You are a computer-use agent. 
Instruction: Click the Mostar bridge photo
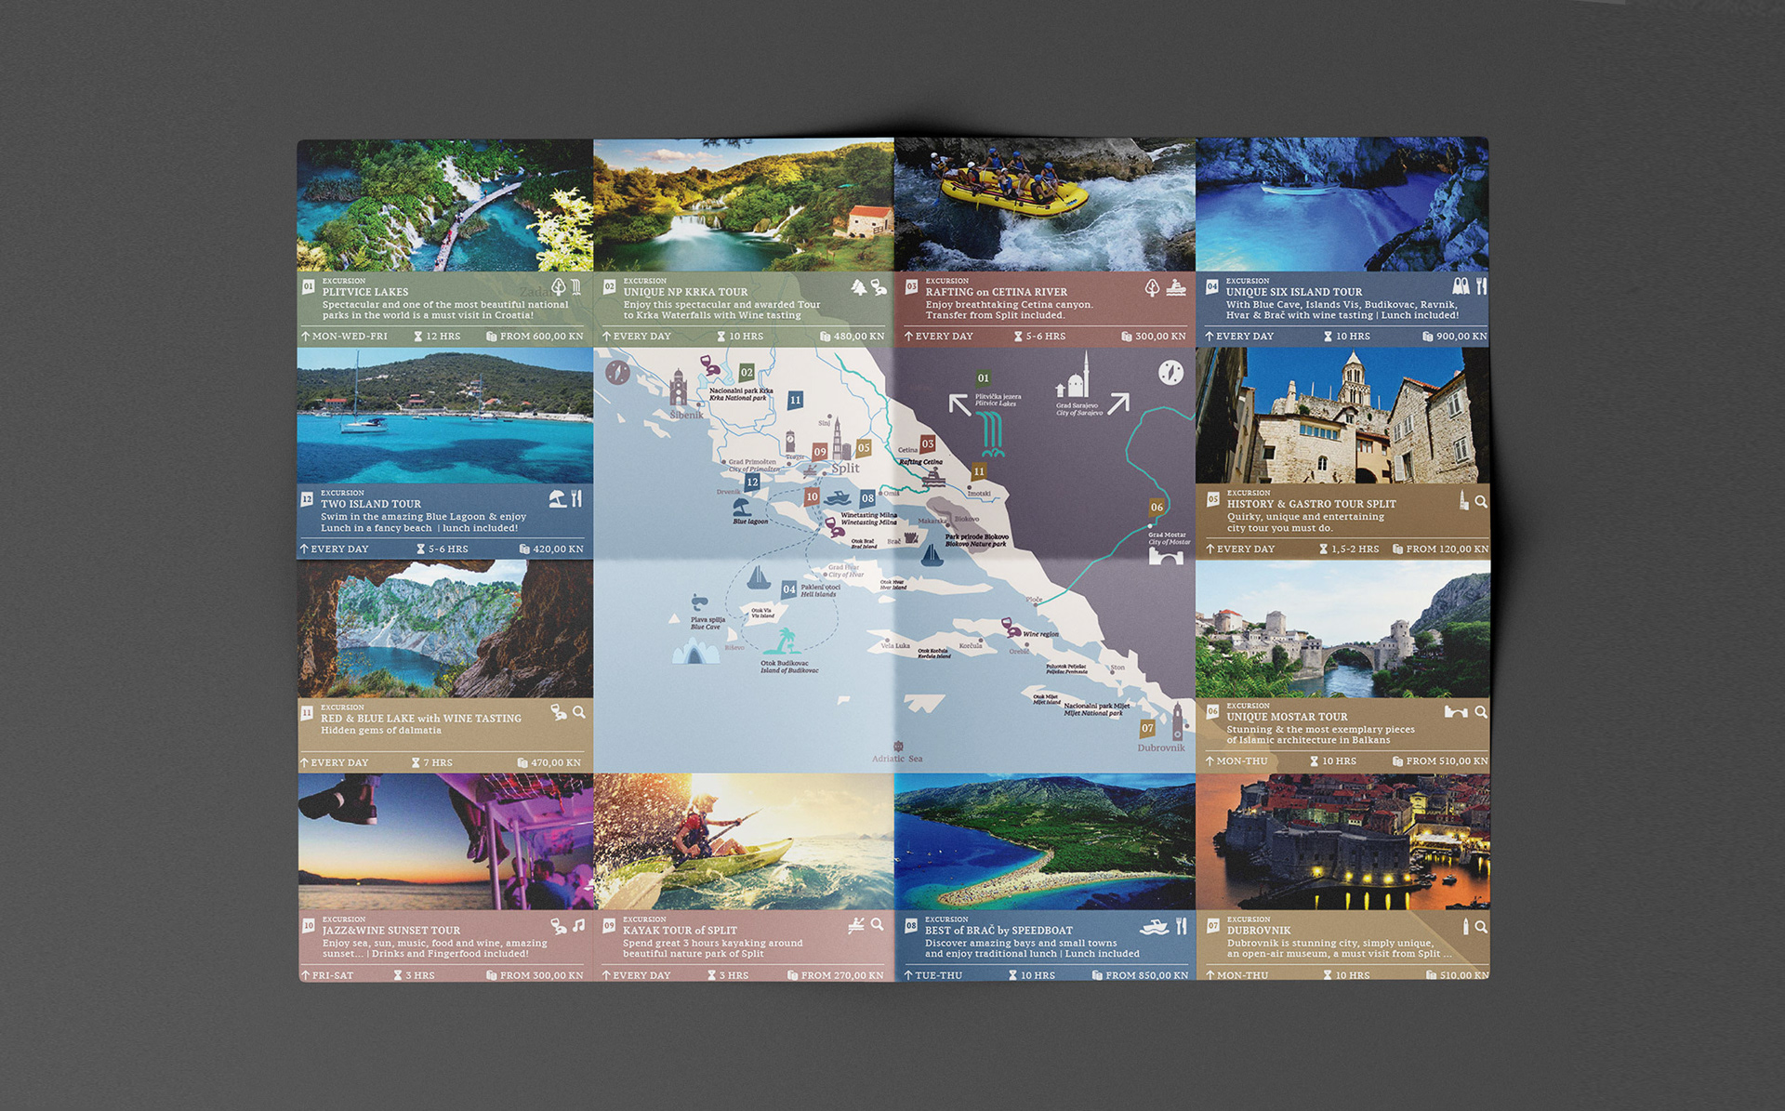(x=1343, y=628)
